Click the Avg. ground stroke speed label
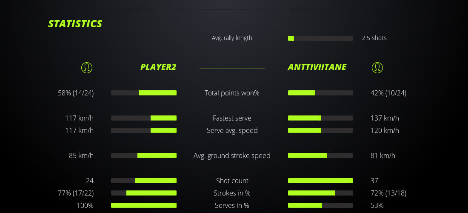The width and height of the screenshot is (468, 213). pos(232,155)
